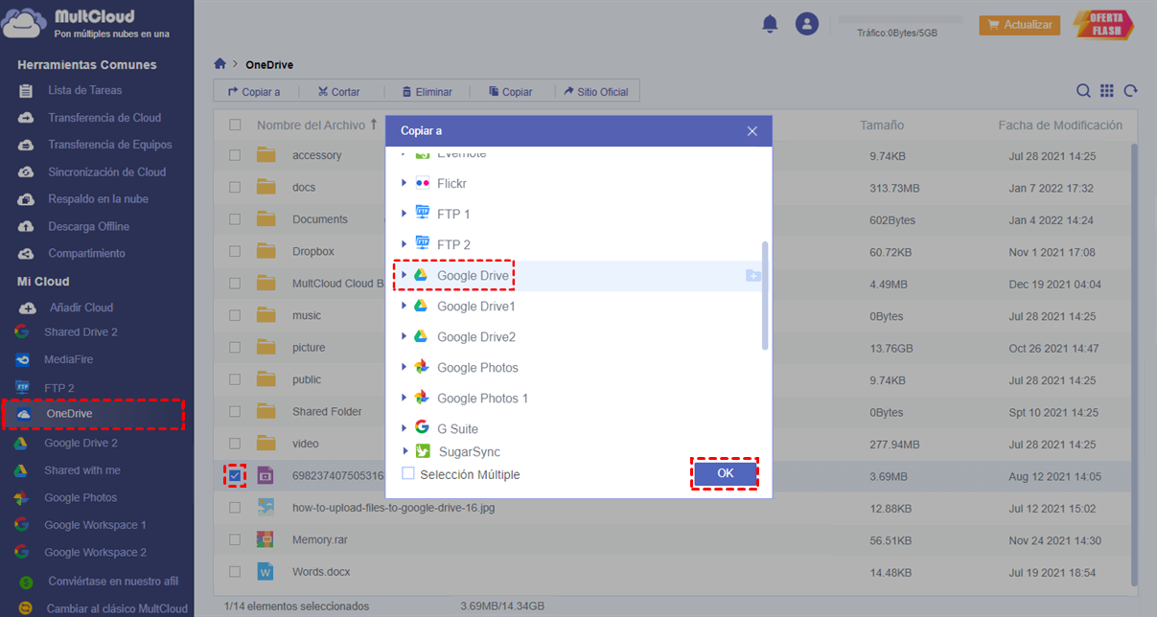Click Cortar in the toolbar
Image resolution: width=1157 pixels, height=617 pixels.
click(x=338, y=92)
